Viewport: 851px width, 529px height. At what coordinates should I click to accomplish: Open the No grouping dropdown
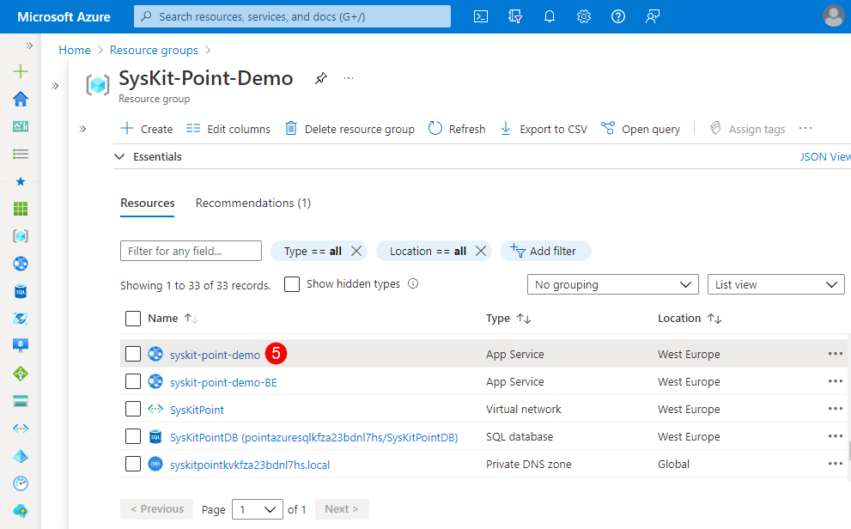point(612,284)
